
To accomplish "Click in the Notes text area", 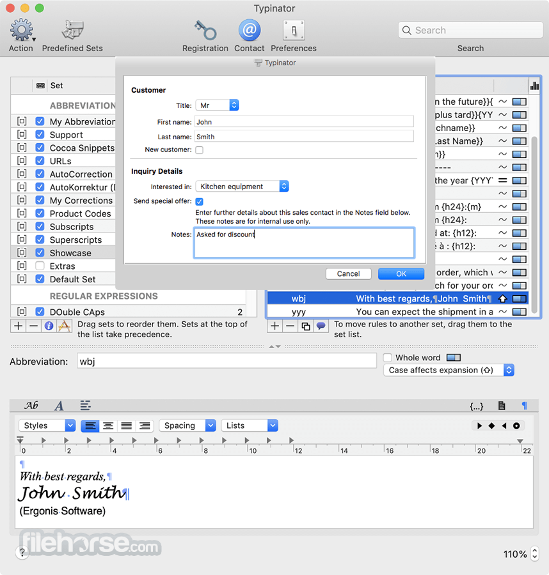I will [x=304, y=243].
